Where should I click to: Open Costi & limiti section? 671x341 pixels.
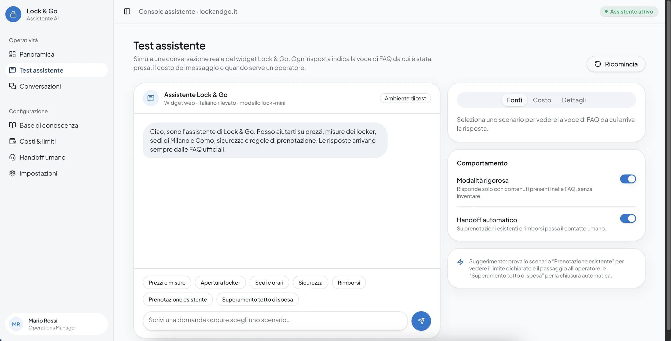pyautogui.click(x=57, y=141)
